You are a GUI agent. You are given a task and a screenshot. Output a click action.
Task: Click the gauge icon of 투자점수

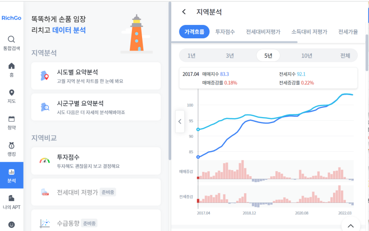point(45,160)
